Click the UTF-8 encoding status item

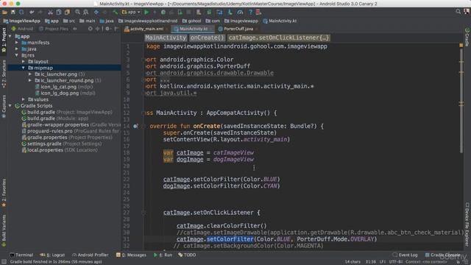395,262
